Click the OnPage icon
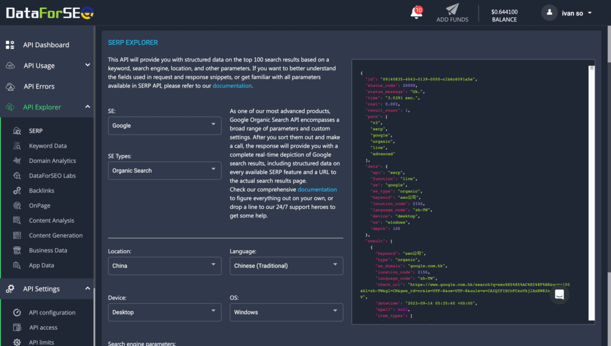Image resolution: width=611 pixels, height=346 pixels. click(17, 205)
